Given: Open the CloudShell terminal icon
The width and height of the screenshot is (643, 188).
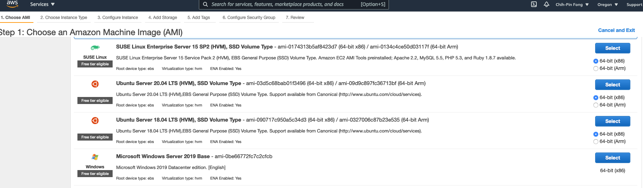Looking at the screenshot, I should pos(534,5).
